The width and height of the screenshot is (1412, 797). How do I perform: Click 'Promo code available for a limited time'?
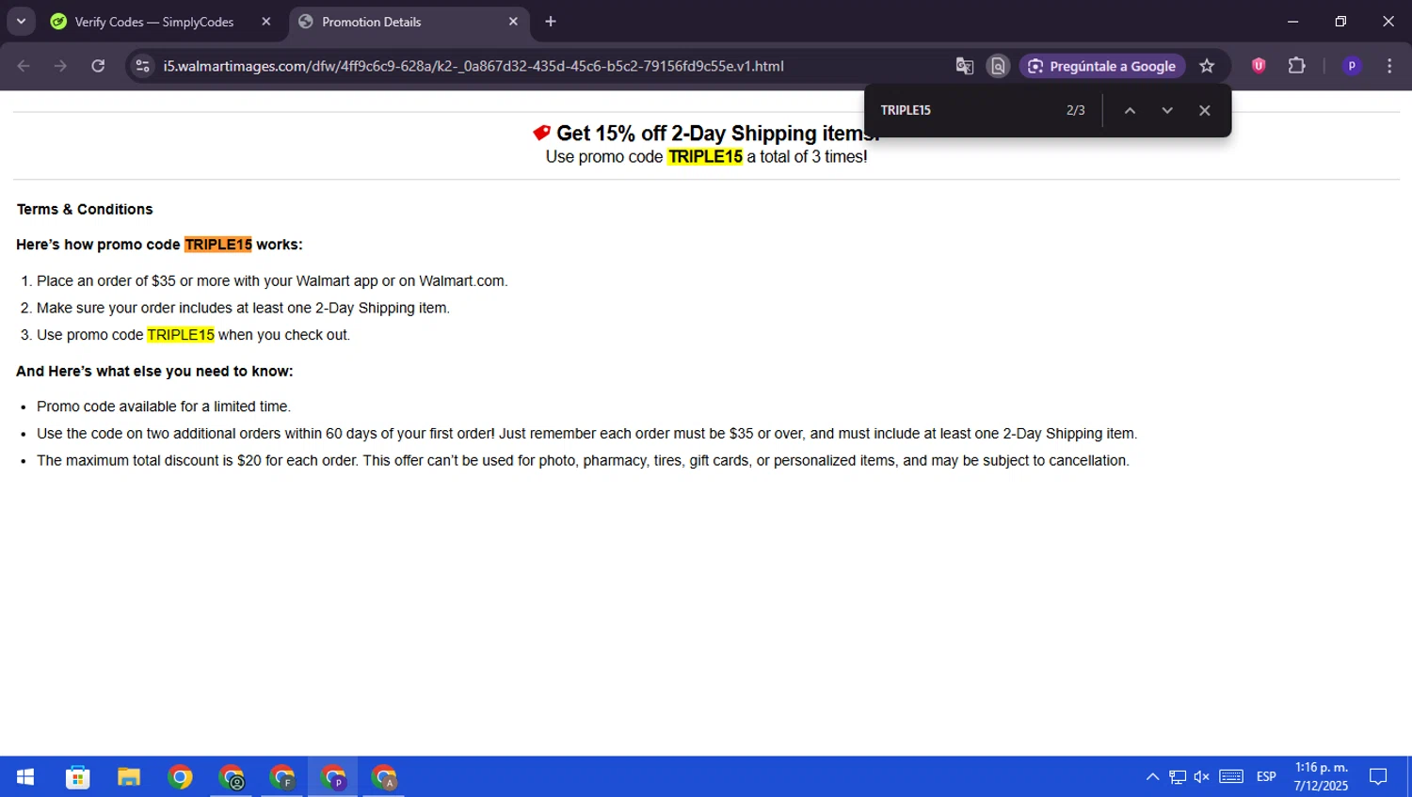coord(164,406)
